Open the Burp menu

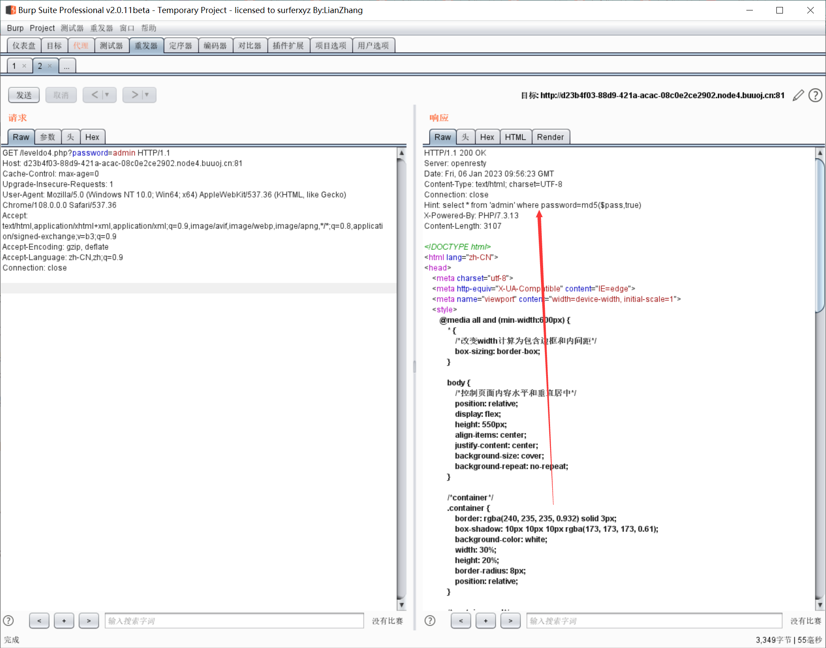coord(15,28)
